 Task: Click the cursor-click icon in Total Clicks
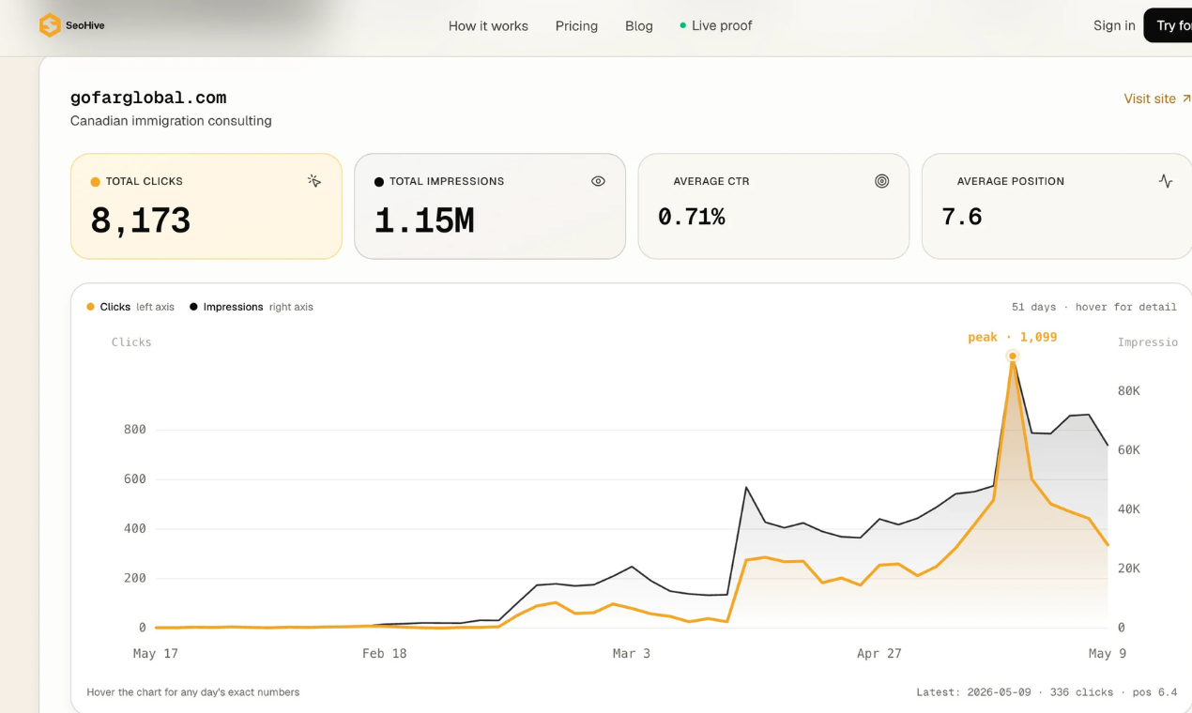pos(314,181)
